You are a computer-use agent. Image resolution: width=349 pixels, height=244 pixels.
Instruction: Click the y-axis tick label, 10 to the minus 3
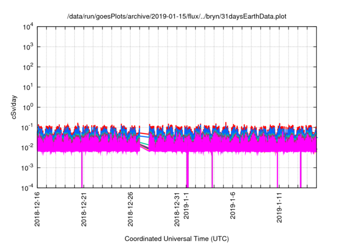pyautogui.click(x=27, y=168)
